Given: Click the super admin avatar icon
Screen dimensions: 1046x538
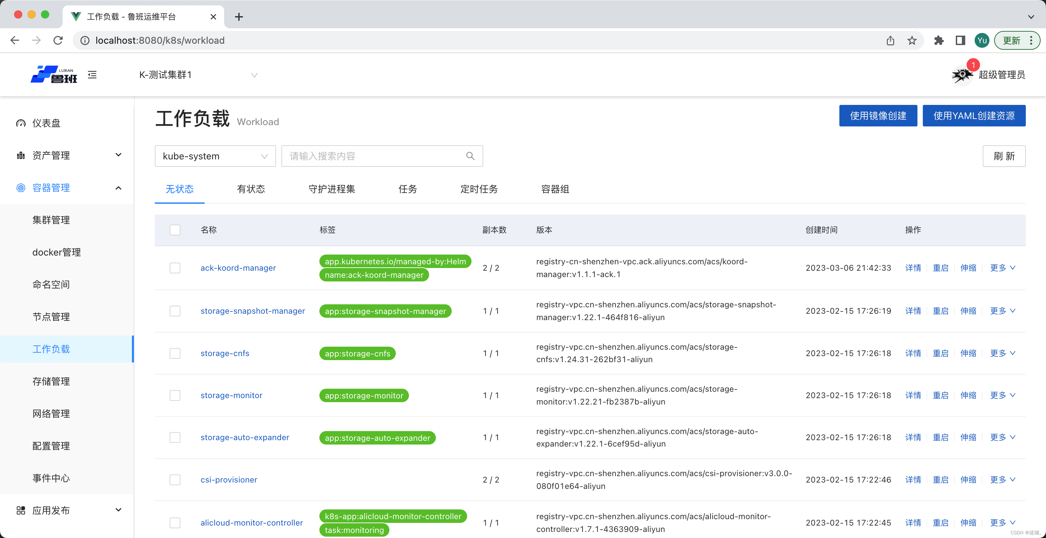Looking at the screenshot, I should point(962,75).
